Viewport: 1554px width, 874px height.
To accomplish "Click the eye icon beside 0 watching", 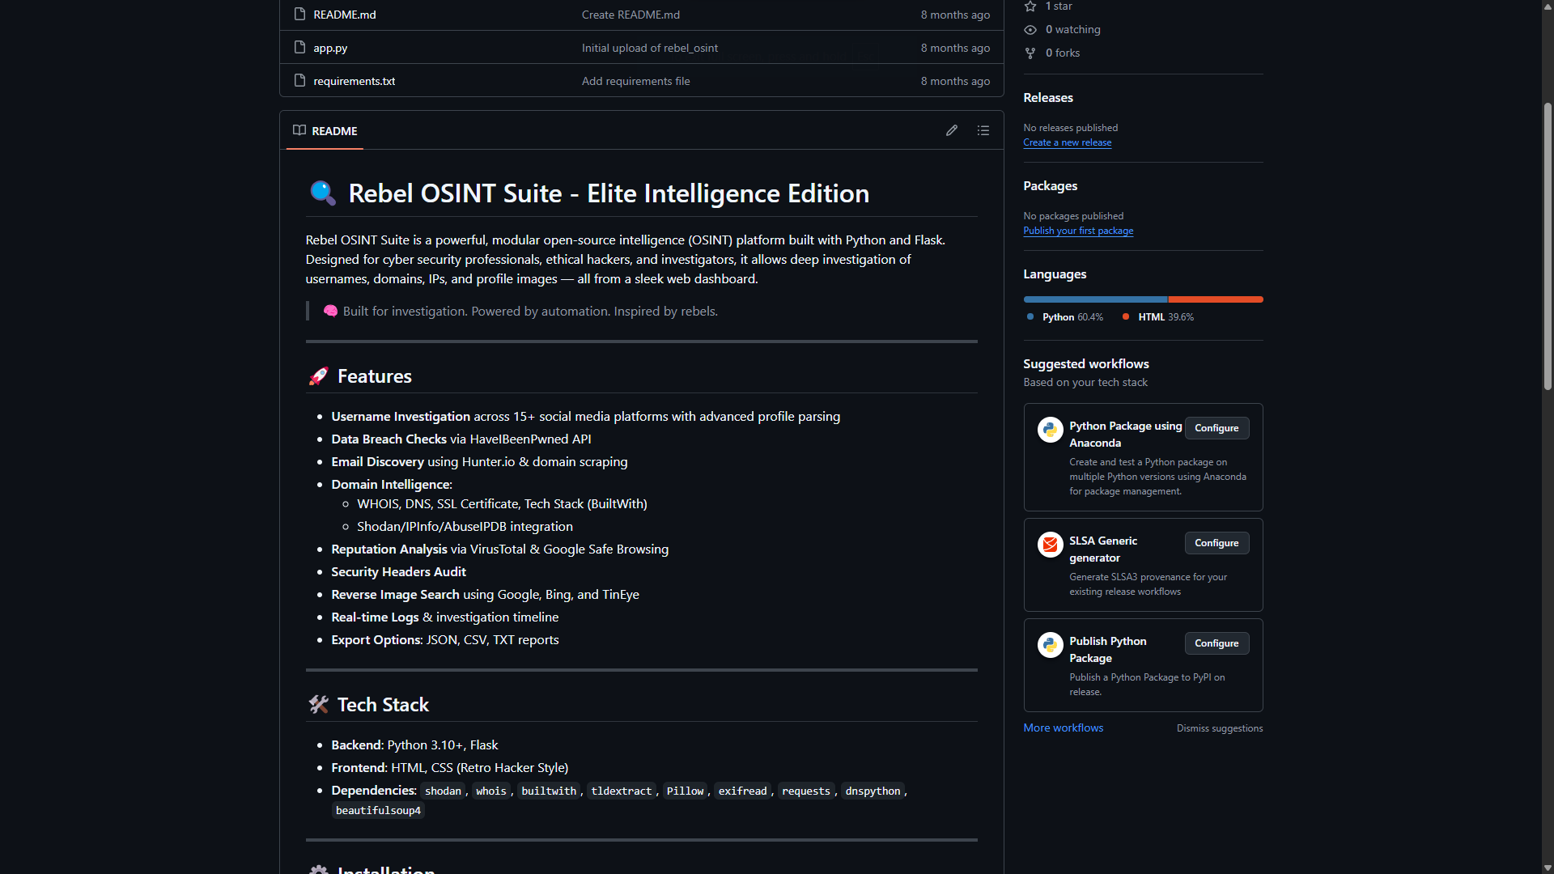I will point(1030,30).
